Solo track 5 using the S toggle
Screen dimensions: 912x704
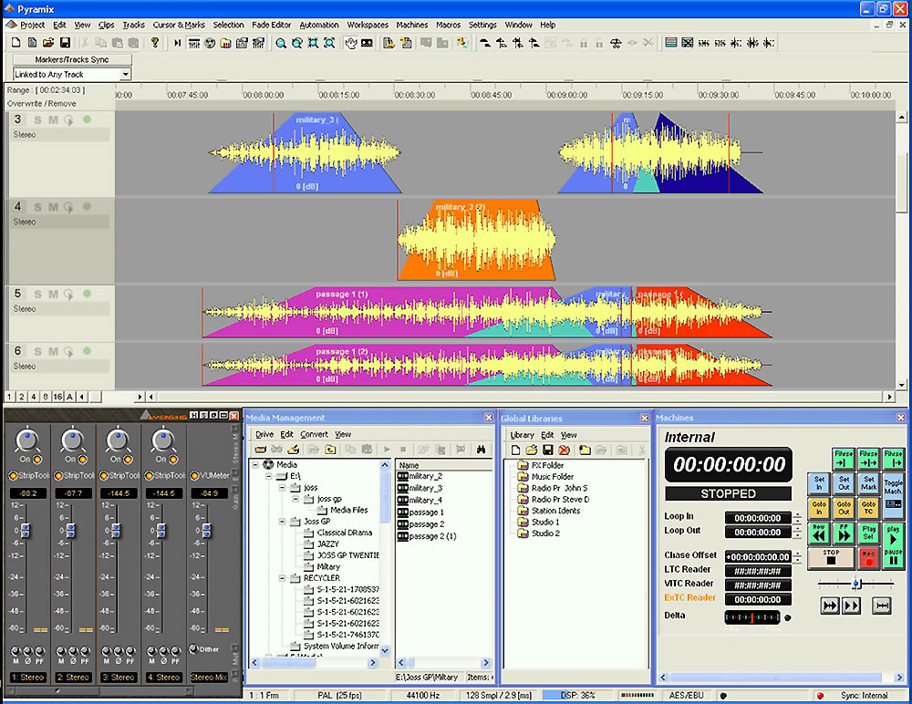tap(38, 294)
